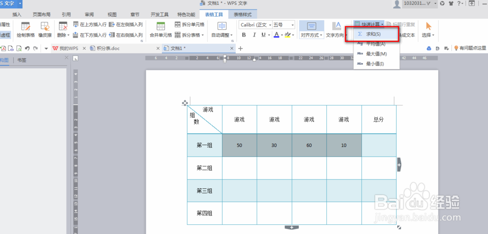The width and height of the screenshot is (488, 234).
Task: Switch to the 引用 ribbon tab
Action: (x=66, y=14)
